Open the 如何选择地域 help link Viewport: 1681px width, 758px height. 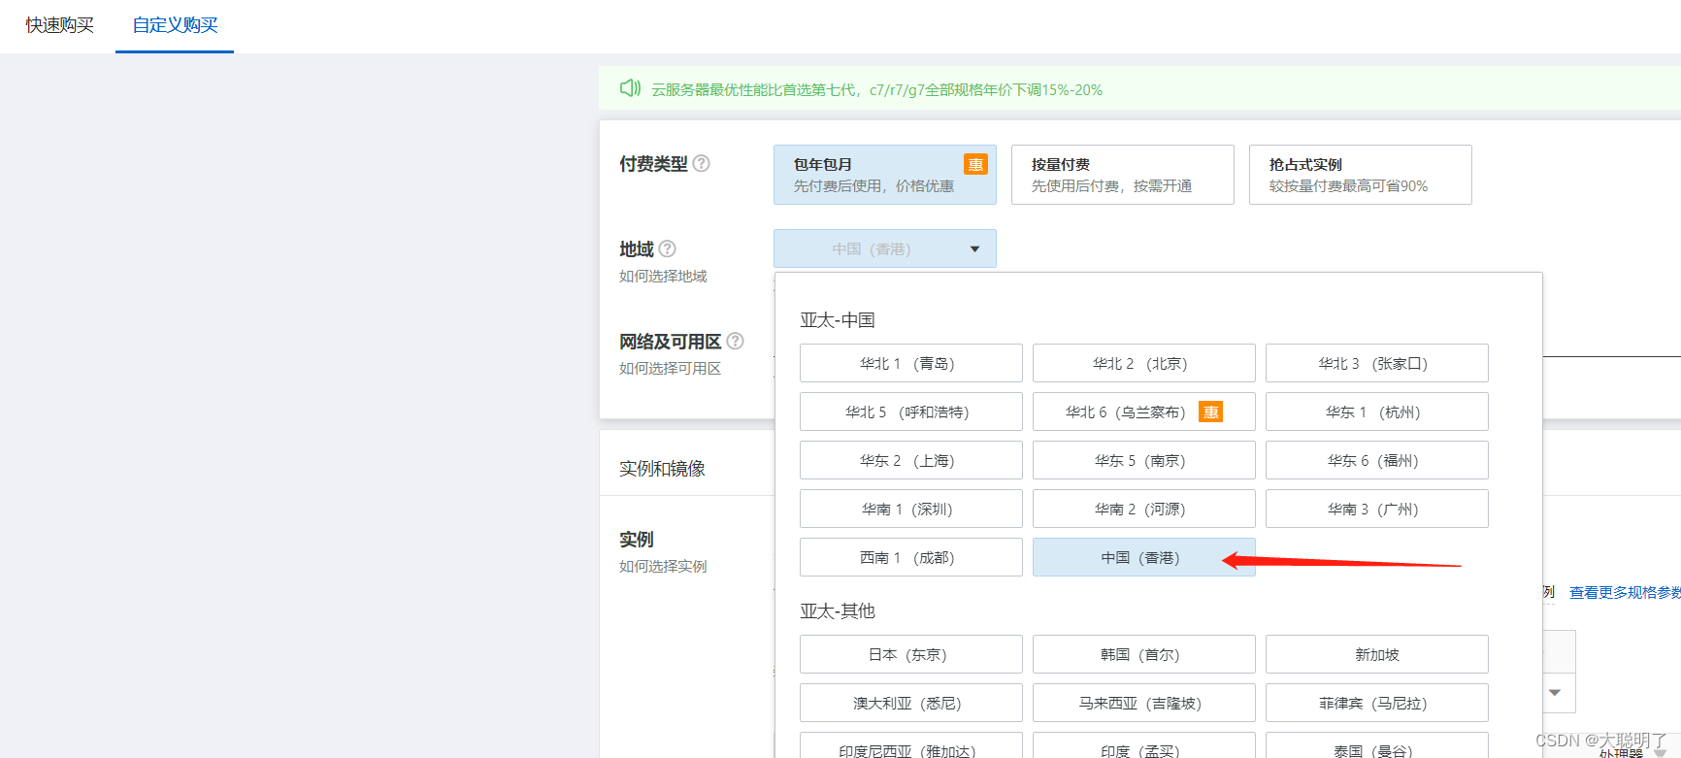click(663, 277)
